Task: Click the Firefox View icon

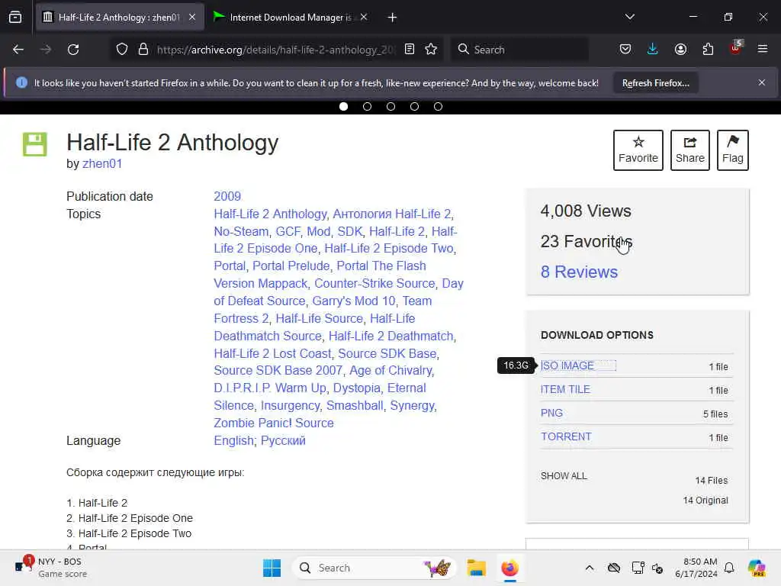Action: click(x=15, y=18)
